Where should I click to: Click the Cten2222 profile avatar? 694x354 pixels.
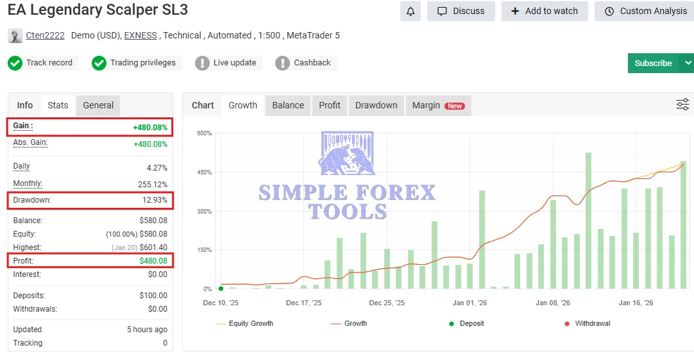(15, 36)
